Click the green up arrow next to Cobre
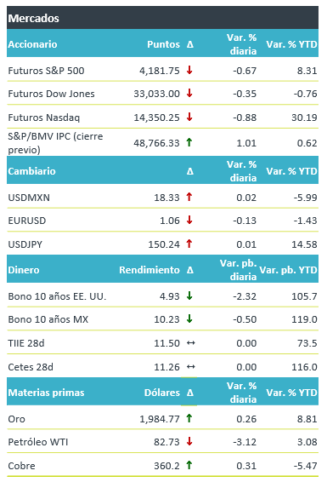327x482 pixels. (x=189, y=465)
